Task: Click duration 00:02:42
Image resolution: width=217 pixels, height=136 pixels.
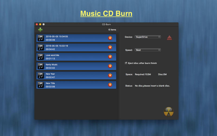Action: tap(50, 68)
